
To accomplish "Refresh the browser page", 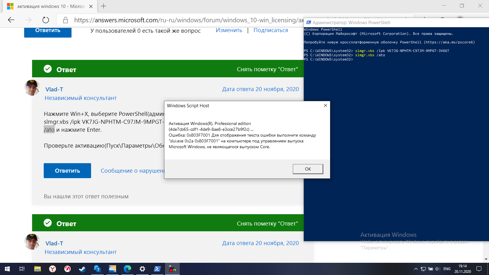I will tap(46, 20).
